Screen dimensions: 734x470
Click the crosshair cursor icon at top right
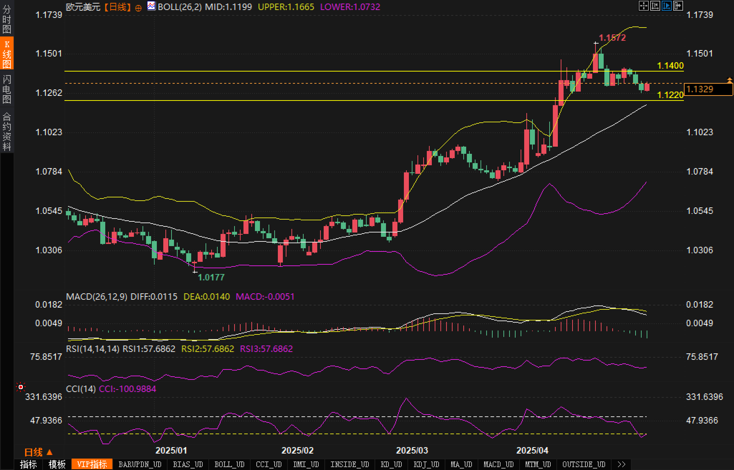(x=643, y=6)
